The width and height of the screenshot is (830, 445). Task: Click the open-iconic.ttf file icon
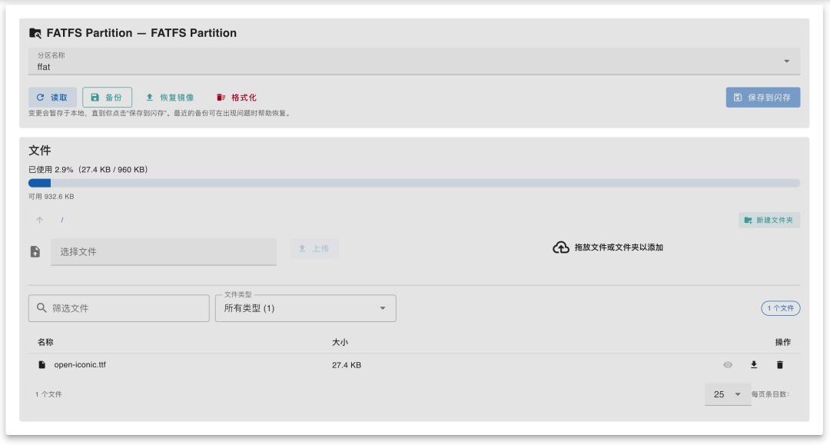tap(41, 364)
